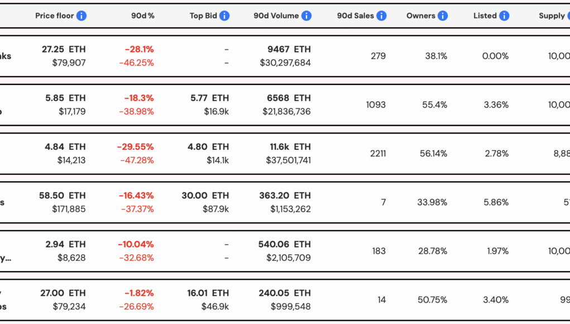Click the Top Bid info icon
The height and width of the screenshot is (324, 570).
pyautogui.click(x=224, y=16)
